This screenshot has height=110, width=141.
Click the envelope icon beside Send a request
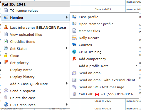[x=6, y=91]
